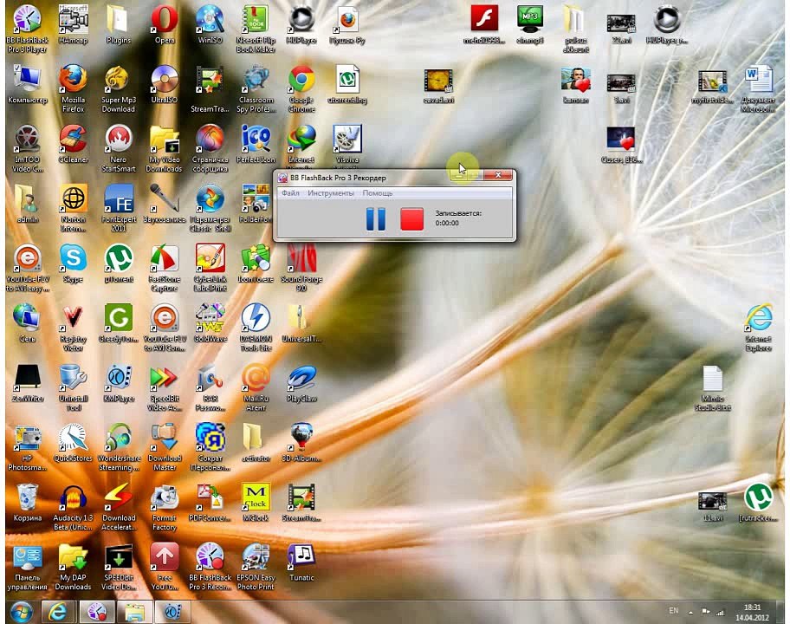The image size is (790, 624).
Task: Select the Download Master icon
Action: click(165, 447)
